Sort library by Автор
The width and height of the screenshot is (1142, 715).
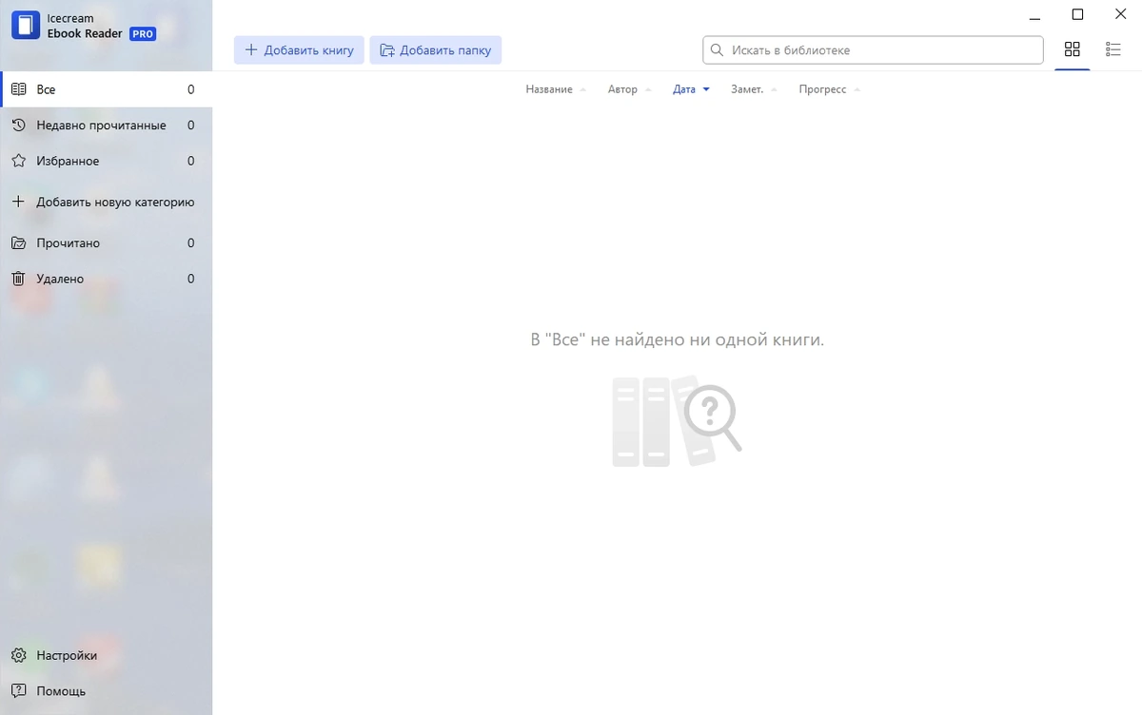(x=629, y=89)
